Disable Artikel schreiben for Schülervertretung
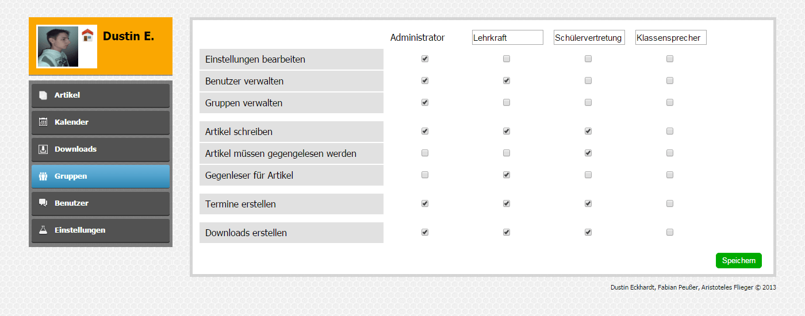805x316 pixels. pyautogui.click(x=588, y=131)
